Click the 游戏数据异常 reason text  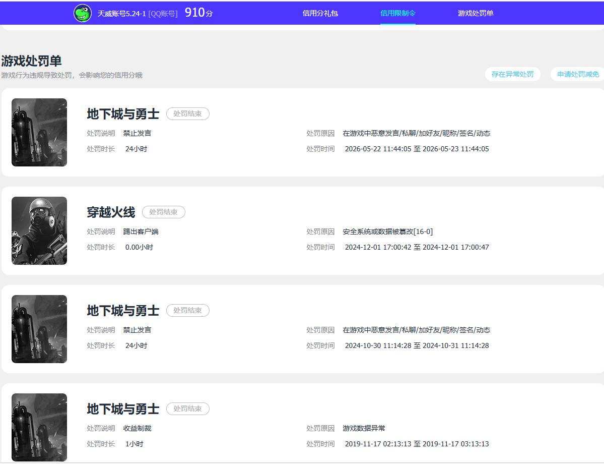coord(364,429)
